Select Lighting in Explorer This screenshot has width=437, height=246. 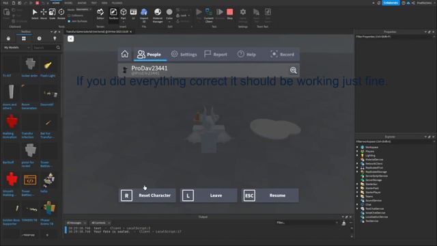tap(370, 155)
